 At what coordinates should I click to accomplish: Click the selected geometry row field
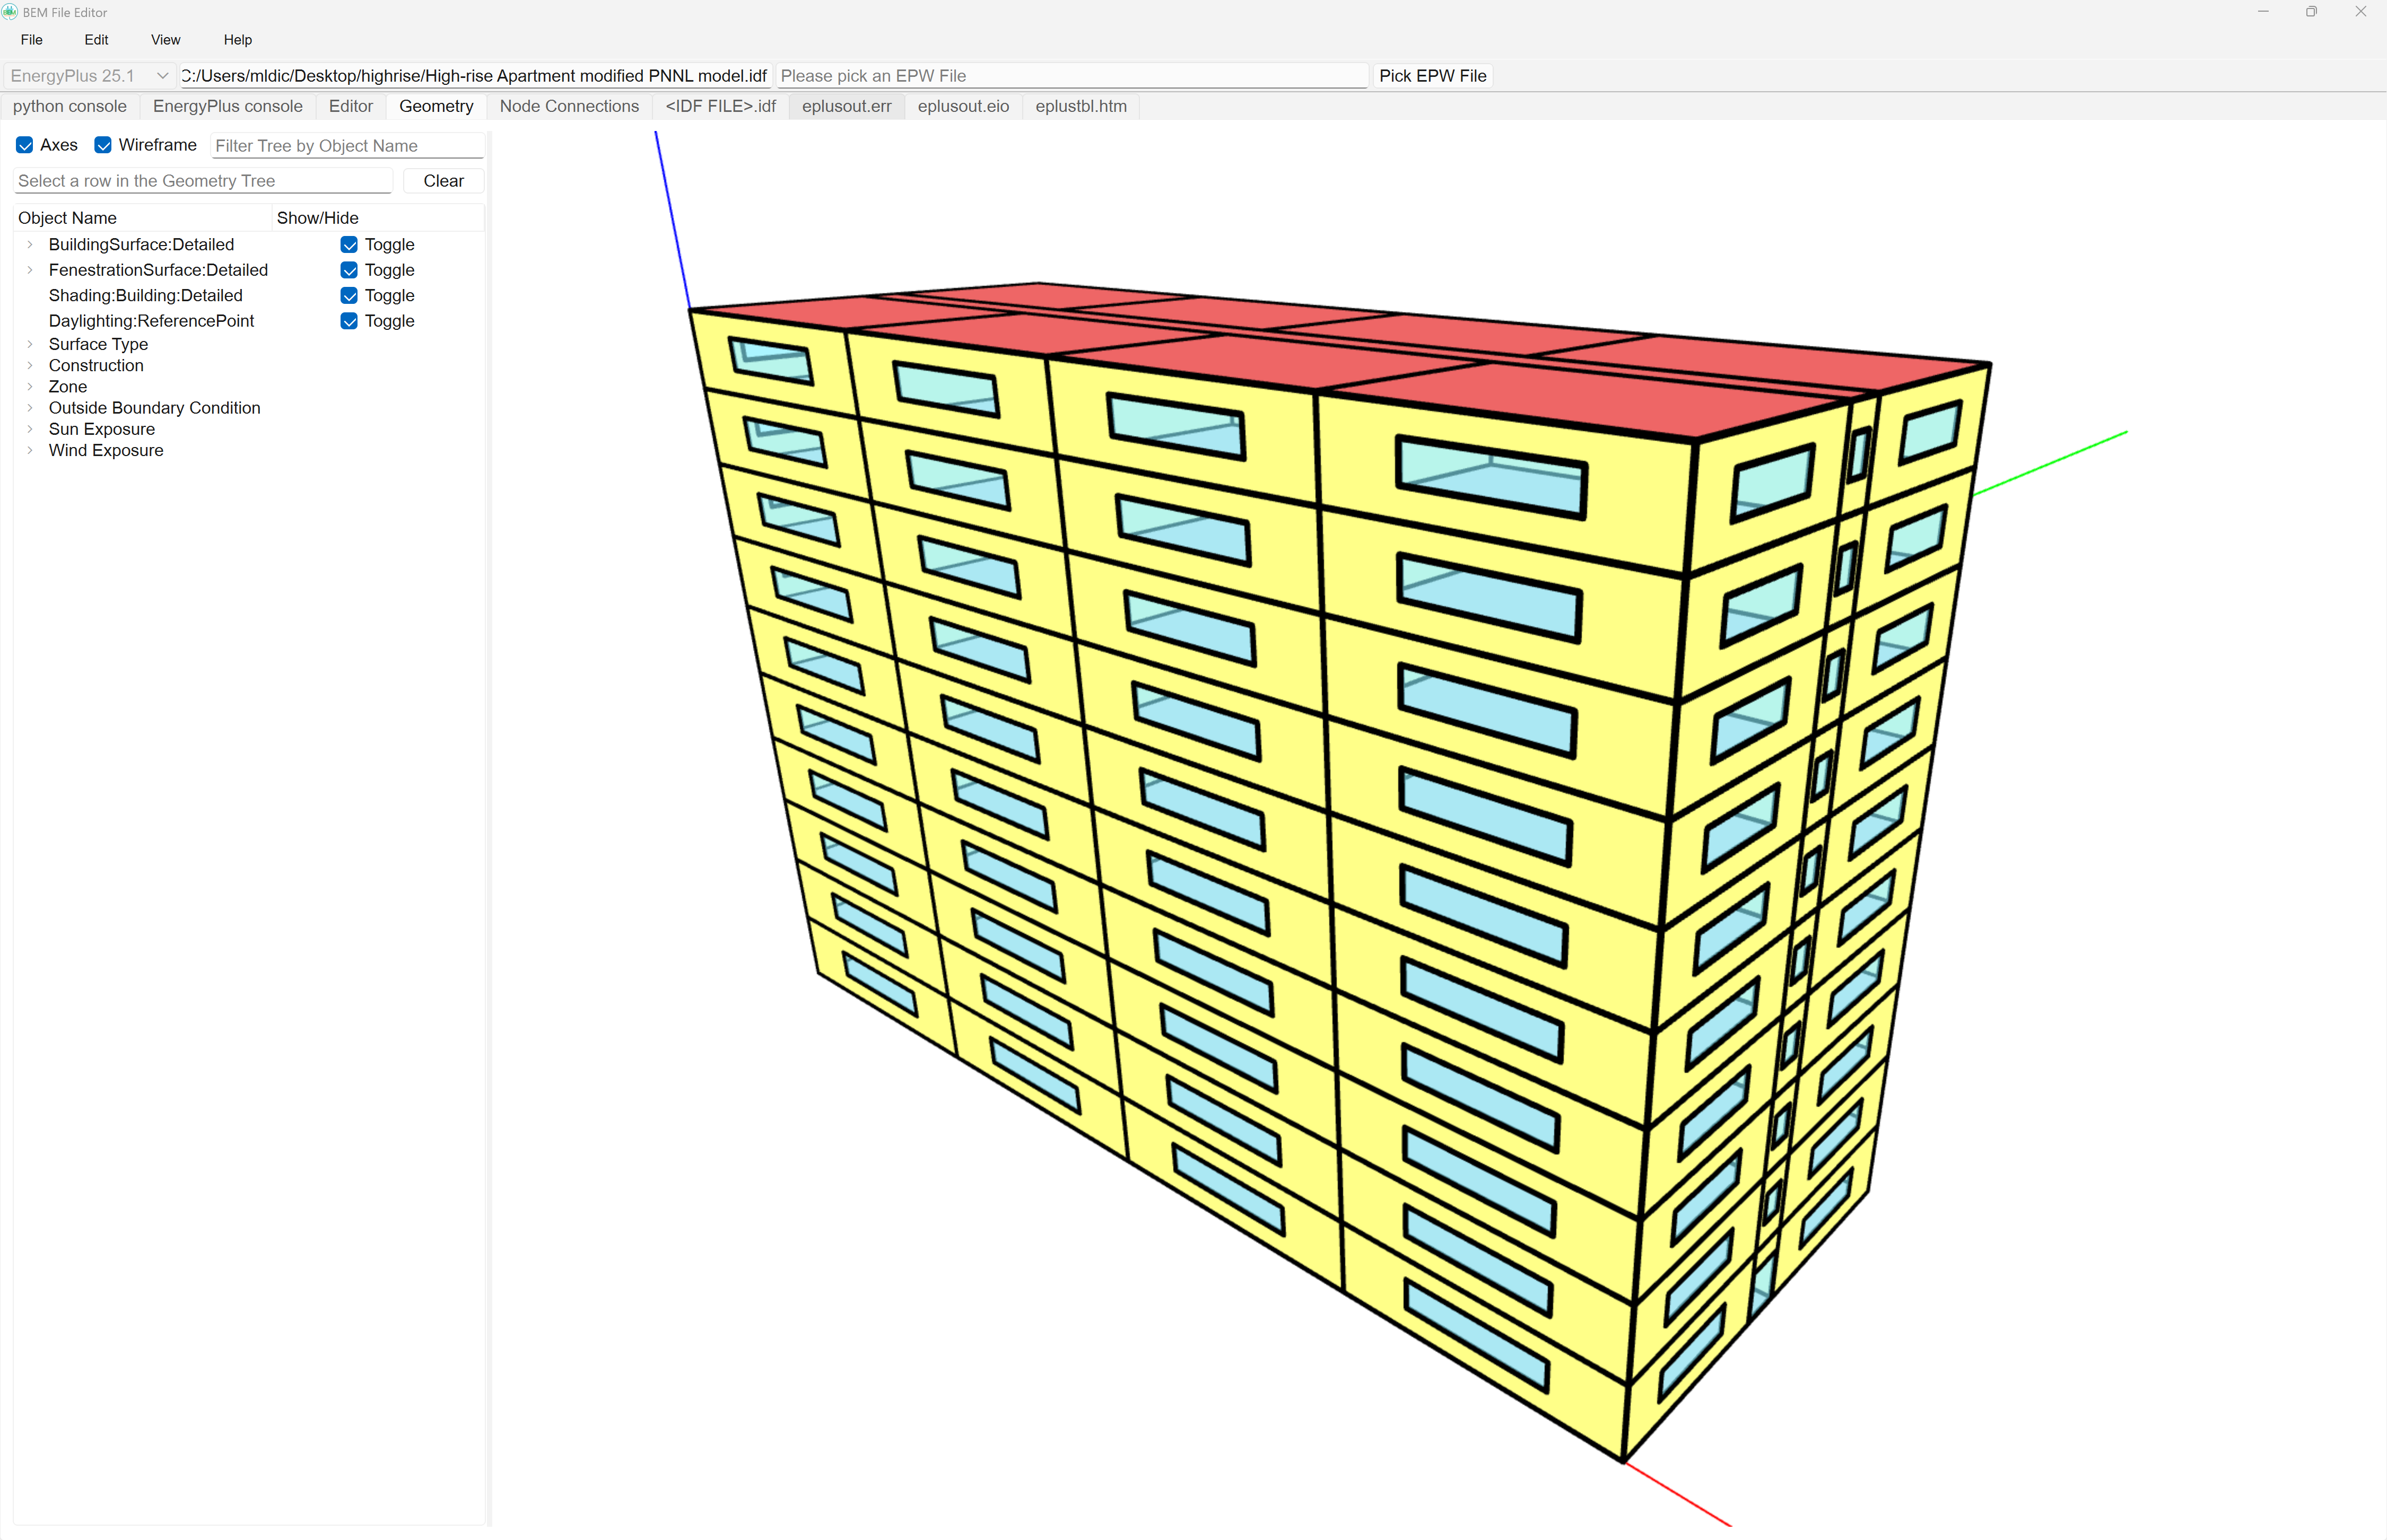(203, 181)
